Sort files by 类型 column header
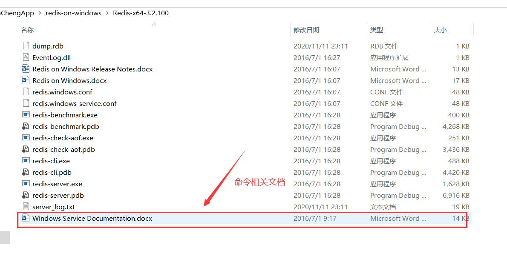Viewport: 507px width, 256px height. 377,30
